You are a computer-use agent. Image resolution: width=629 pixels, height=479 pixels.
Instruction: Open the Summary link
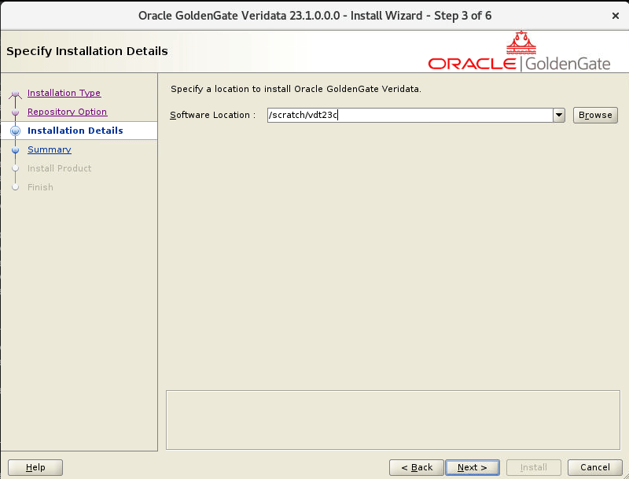coord(50,149)
